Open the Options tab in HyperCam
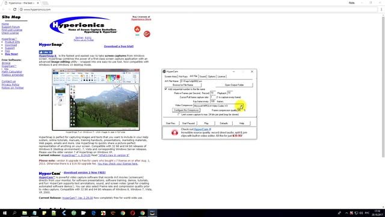 pos(212,77)
